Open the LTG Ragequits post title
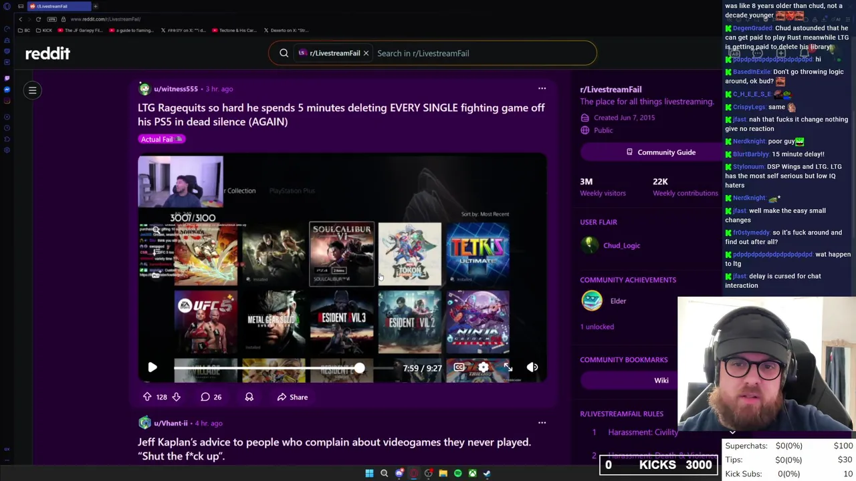The height and width of the screenshot is (481, 856). tap(341, 114)
